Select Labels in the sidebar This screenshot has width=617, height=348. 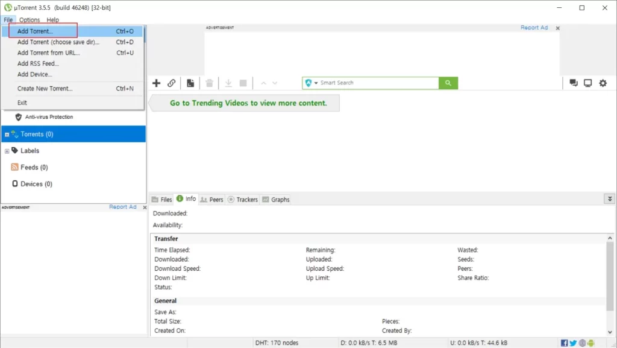(30, 151)
